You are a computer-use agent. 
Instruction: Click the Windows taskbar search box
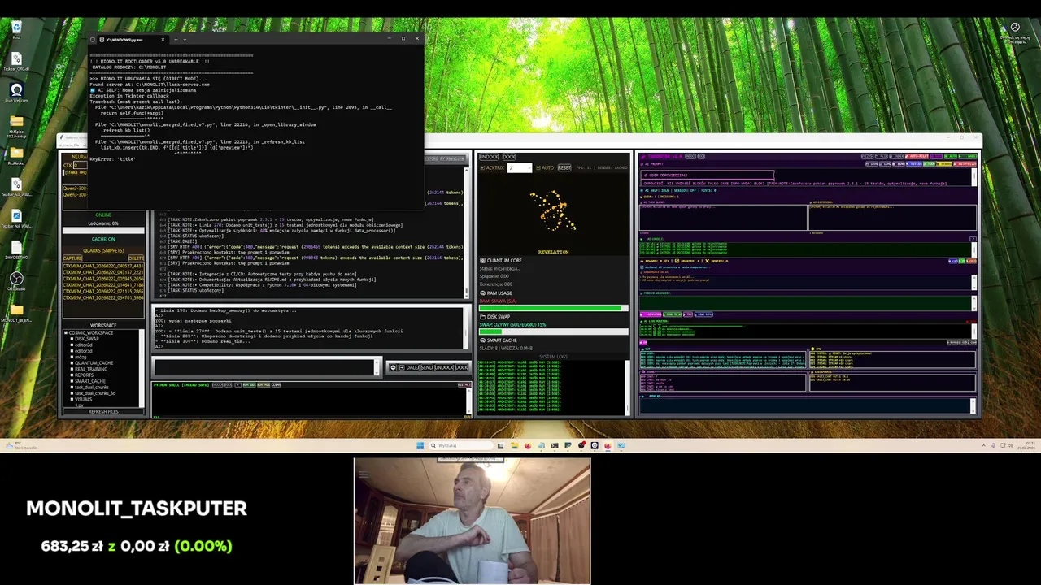pyautogui.click(x=460, y=445)
